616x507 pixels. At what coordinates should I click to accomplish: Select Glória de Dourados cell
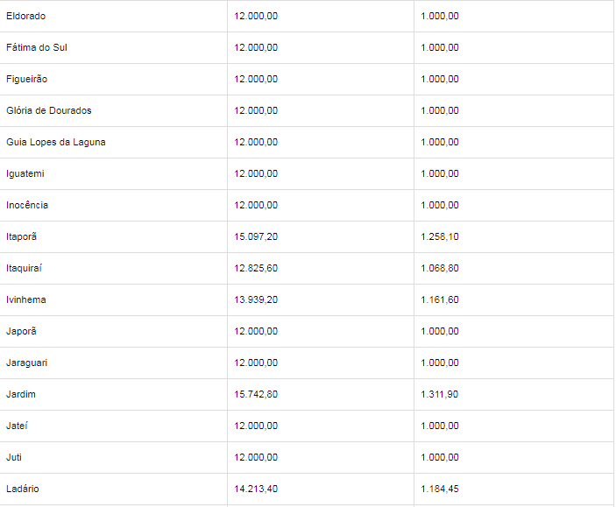(x=49, y=110)
